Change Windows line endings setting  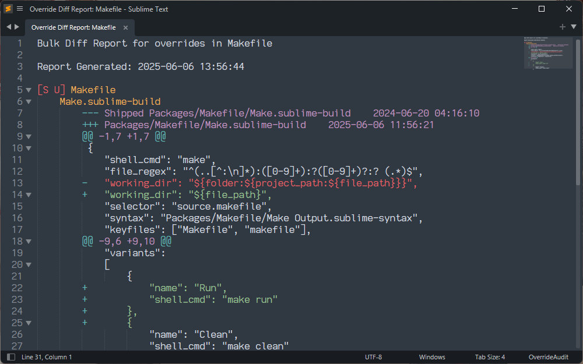coord(431,357)
